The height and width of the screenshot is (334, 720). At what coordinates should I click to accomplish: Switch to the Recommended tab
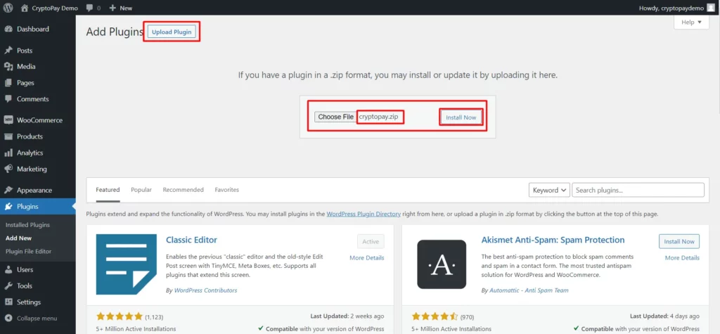(x=184, y=190)
